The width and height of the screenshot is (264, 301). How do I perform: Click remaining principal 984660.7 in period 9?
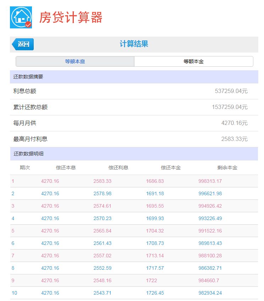coord(209,280)
